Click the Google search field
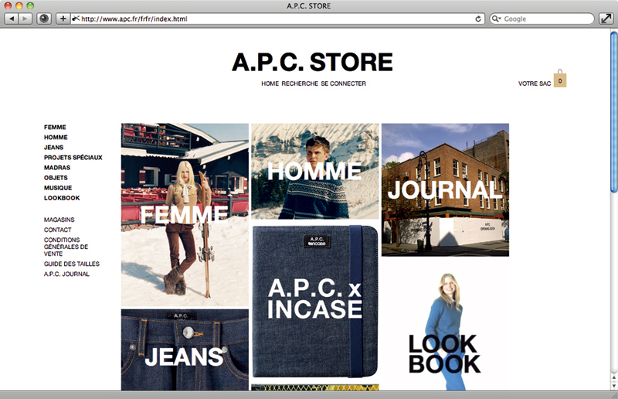 tap(542, 19)
